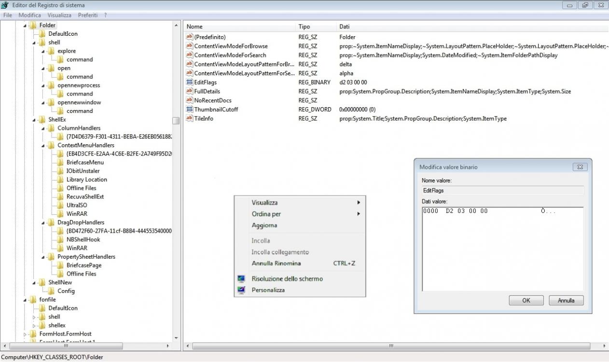
Task: Select the IObitUnstaler folder icon
Action: click(x=60, y=171)
